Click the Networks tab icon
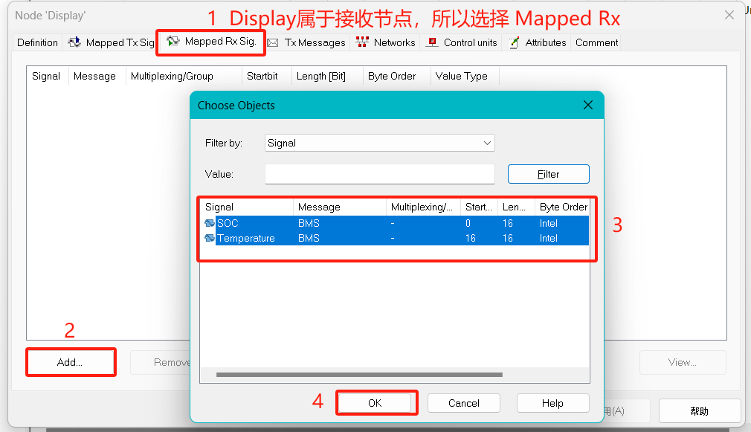The width and height of the screenshot is (751, 432). pos(362,42)
